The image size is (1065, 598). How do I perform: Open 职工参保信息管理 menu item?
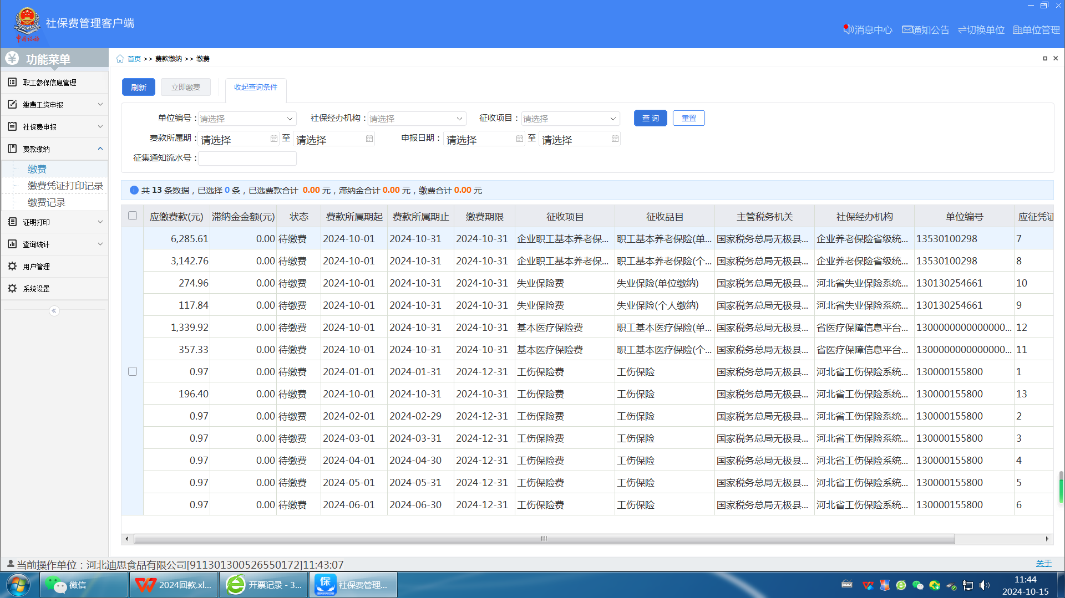[54, 83]
